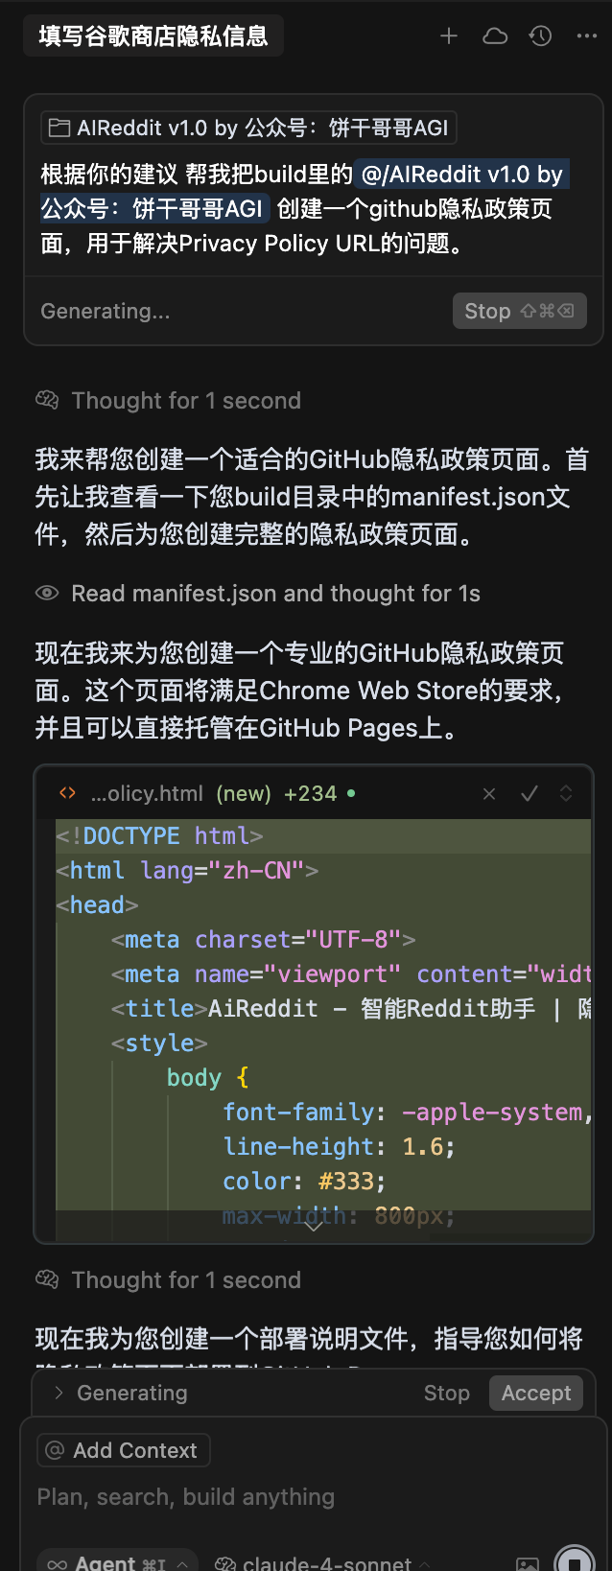Image resolution: width=612 pixels, height=1571 pixels.
Task: Click the AIReddit v1.0 folder context chip
Action: (248, 128)
